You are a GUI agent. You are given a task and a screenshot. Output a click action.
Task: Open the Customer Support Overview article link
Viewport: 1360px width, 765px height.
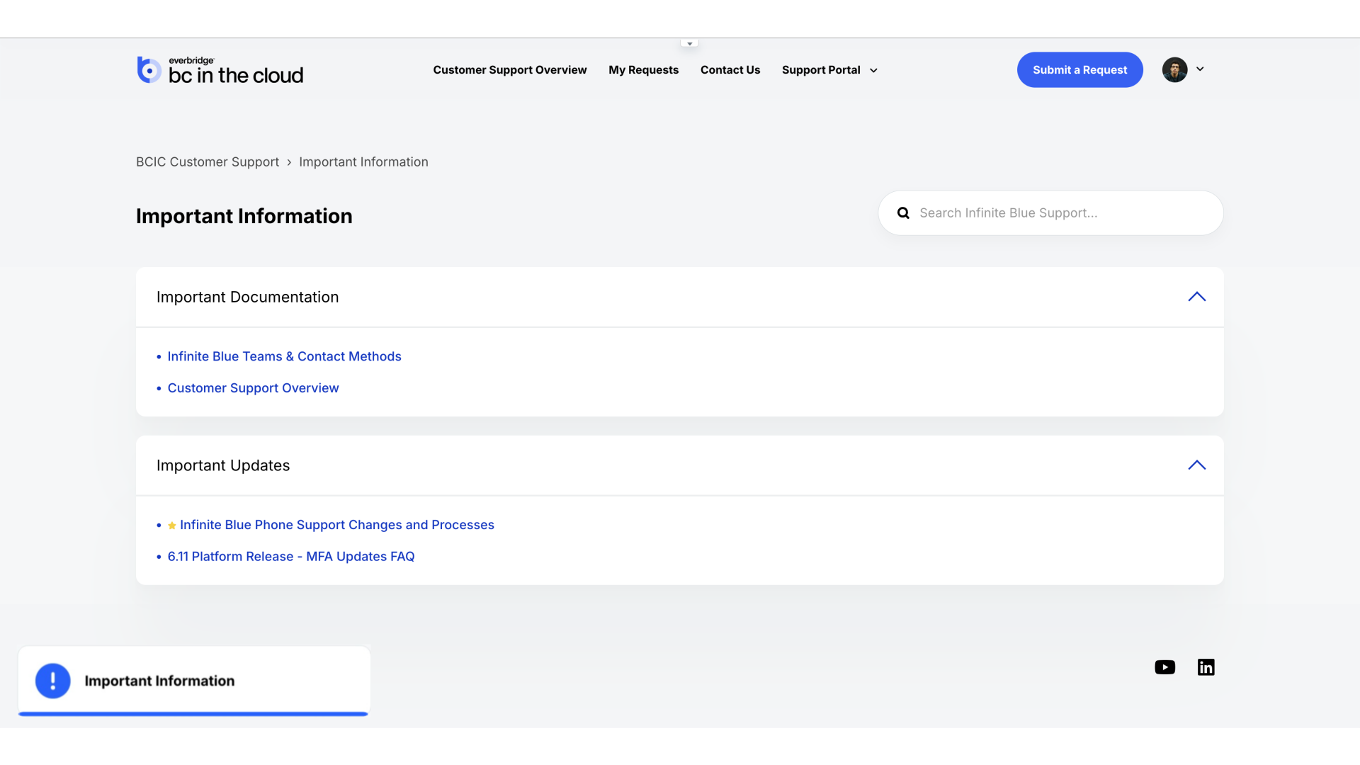(x=253, y=388)
